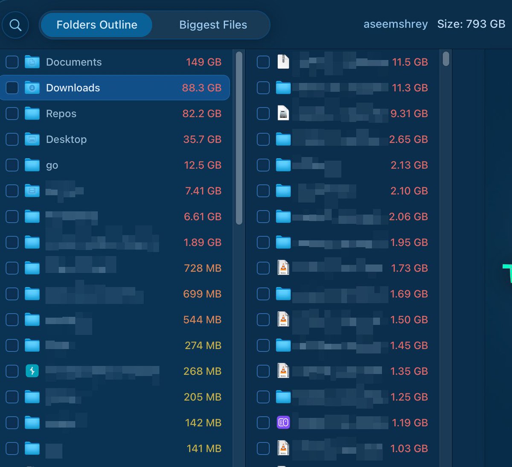The height and width of the screenshot is (467, 512).
Task: Check the Desktop checkbox
Action: 12,139
